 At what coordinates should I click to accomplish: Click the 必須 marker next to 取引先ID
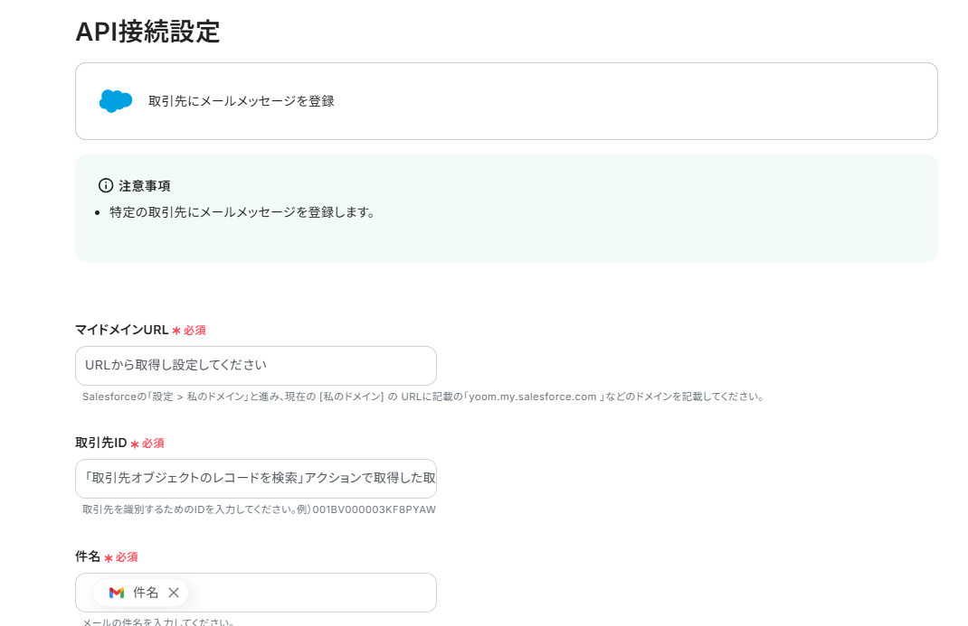coord(147,443)
